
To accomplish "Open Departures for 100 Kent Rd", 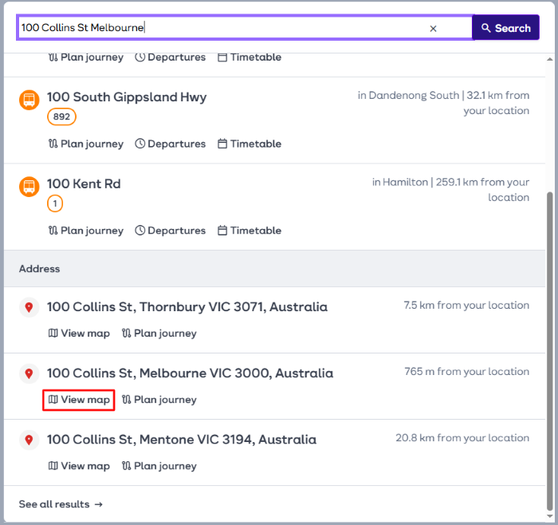I will coord(170,231).
